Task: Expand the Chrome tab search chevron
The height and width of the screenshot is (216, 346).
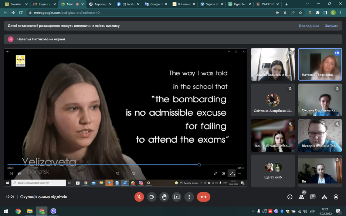Action: click(307, 4)
